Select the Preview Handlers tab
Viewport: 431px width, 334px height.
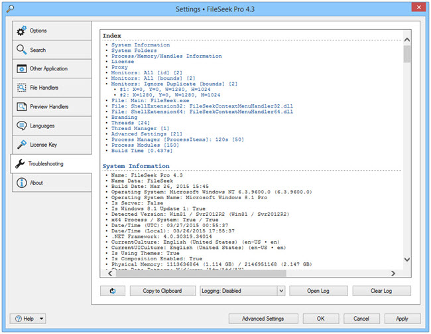[52, 106]
